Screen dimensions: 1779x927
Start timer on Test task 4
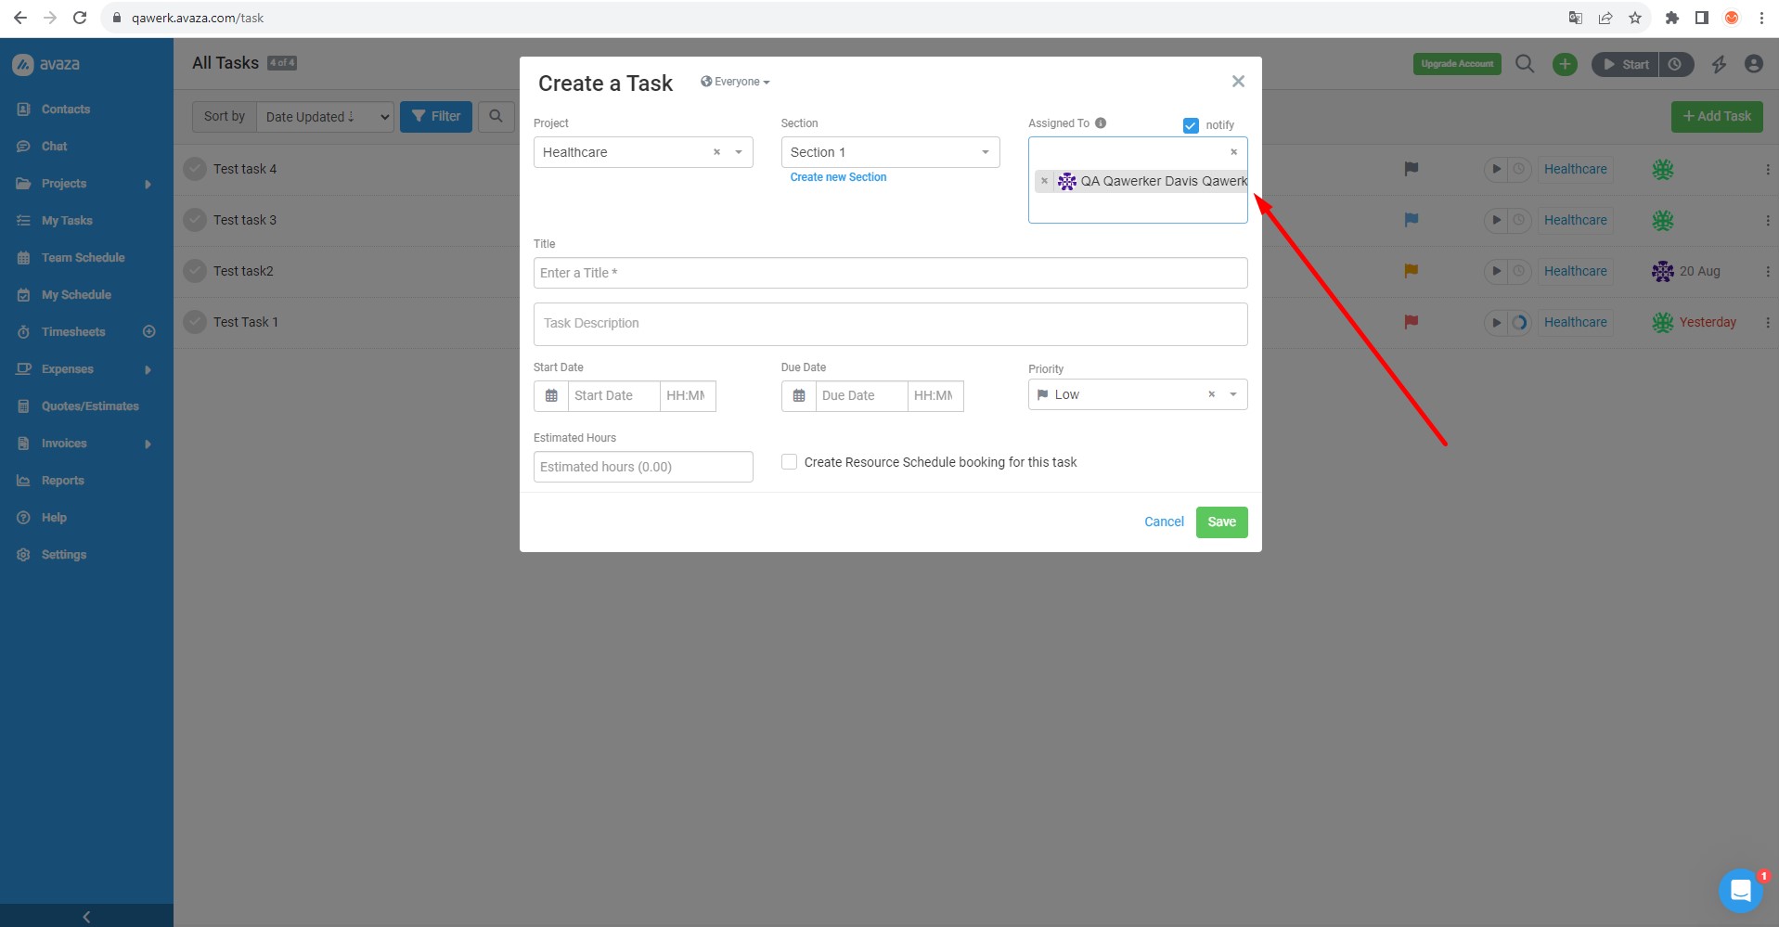tap(1495, 169)
